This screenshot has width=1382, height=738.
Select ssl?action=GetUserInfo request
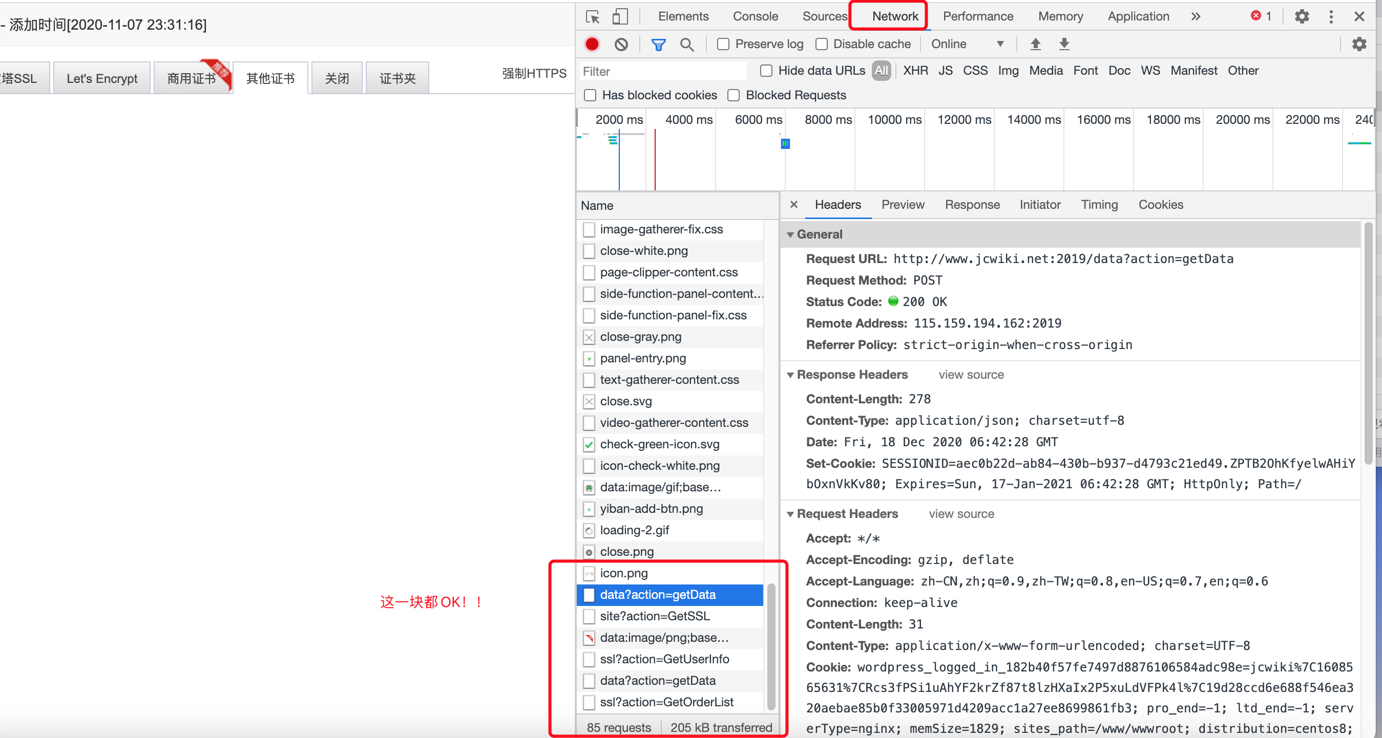pos(669,659)
